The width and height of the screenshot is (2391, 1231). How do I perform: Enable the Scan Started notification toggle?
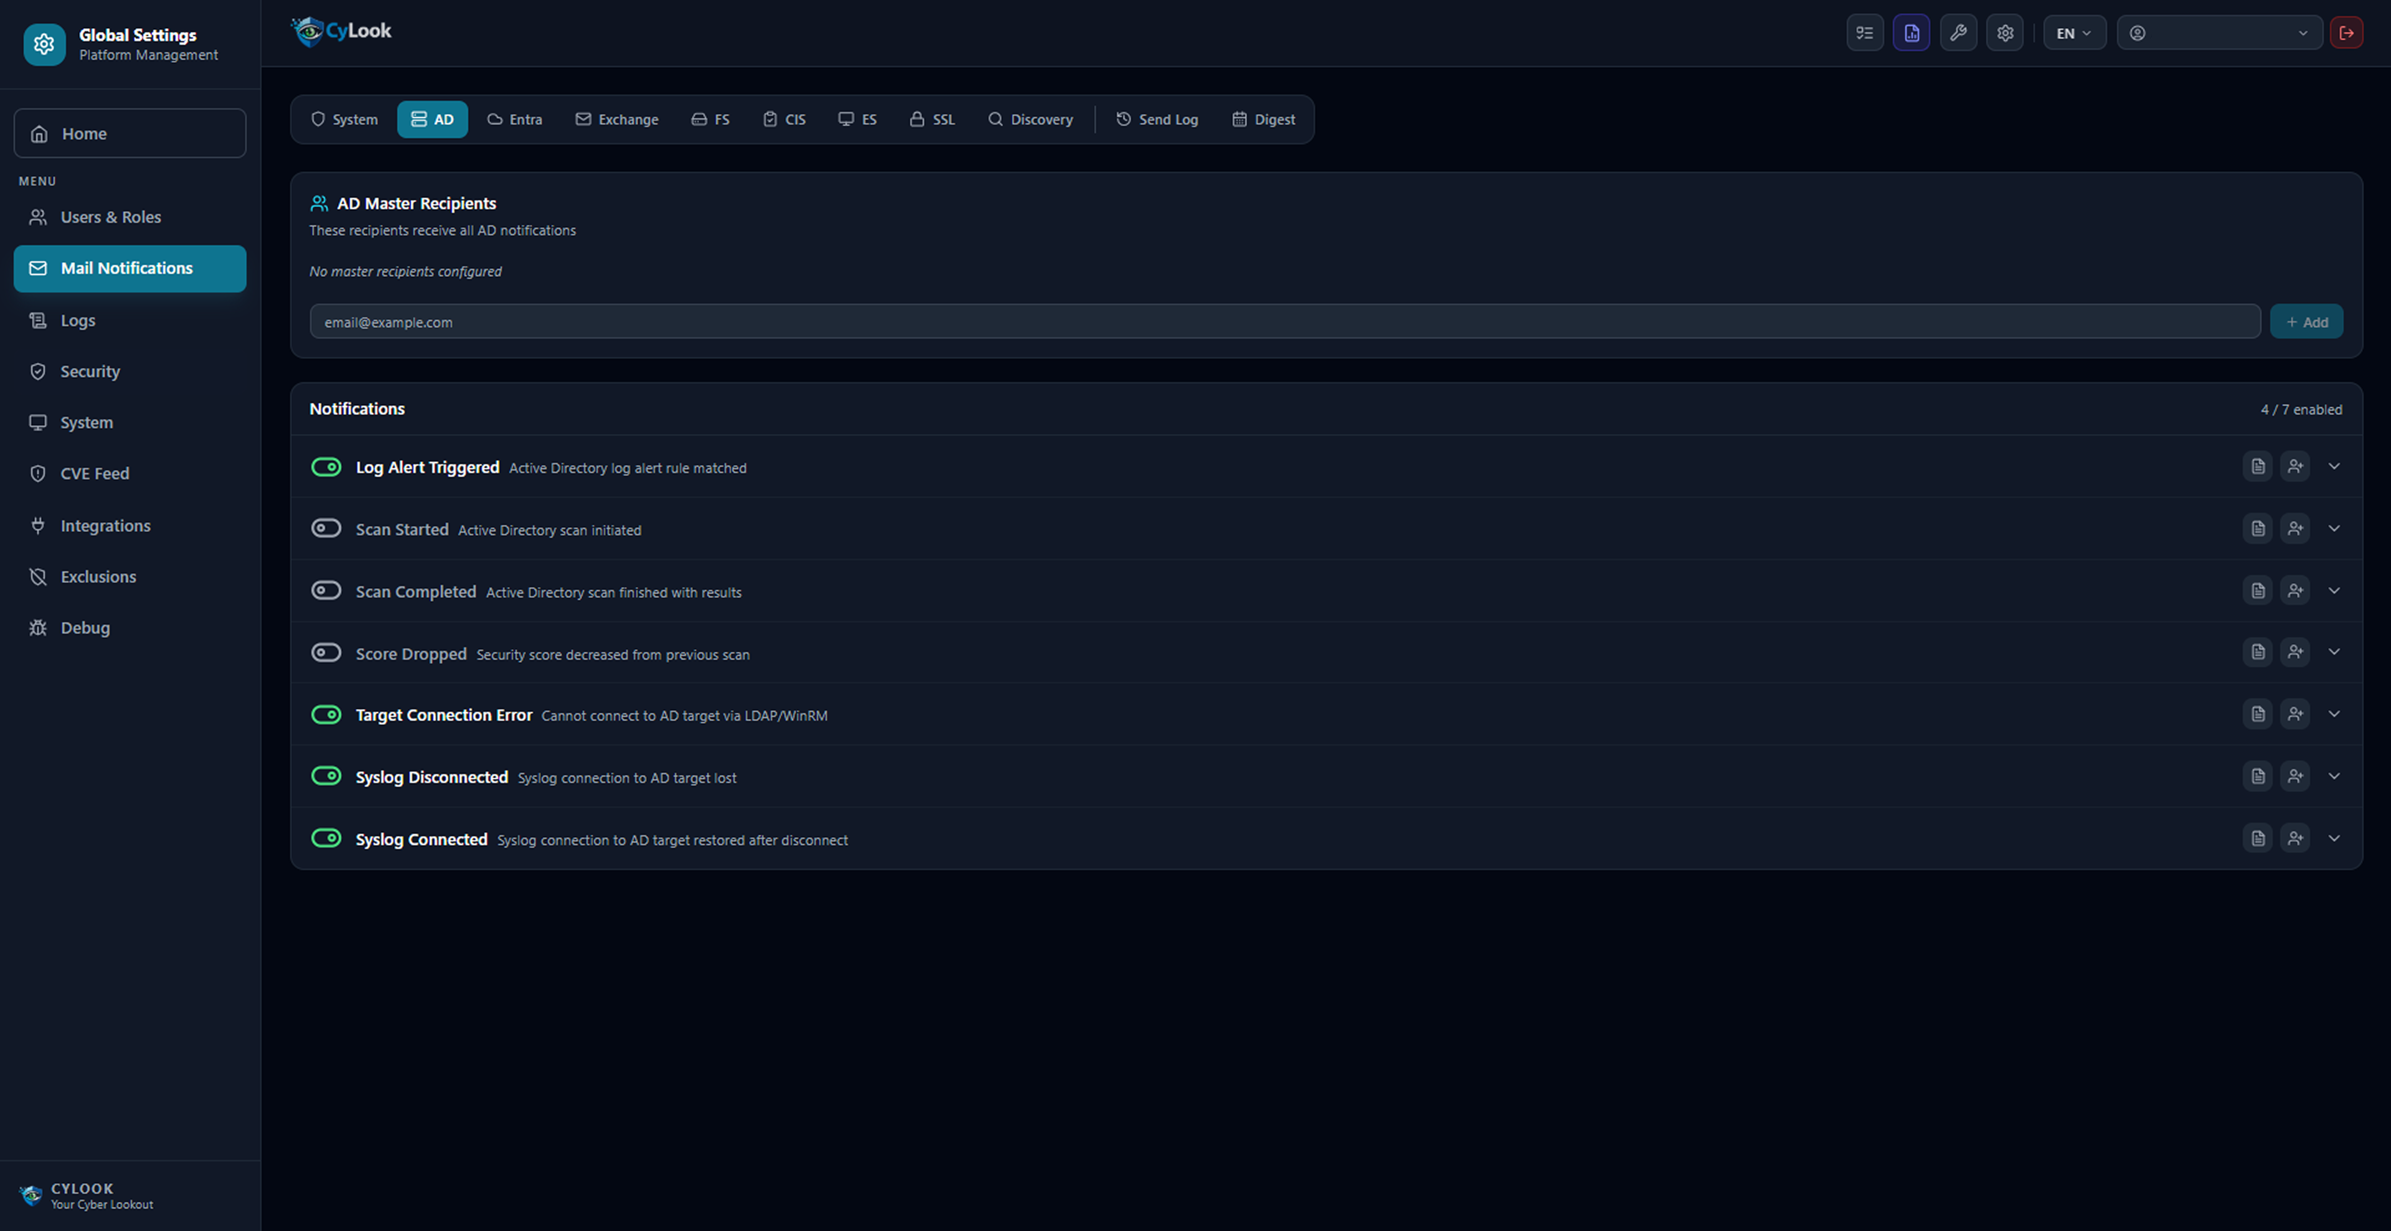click(x=326, y=529)
